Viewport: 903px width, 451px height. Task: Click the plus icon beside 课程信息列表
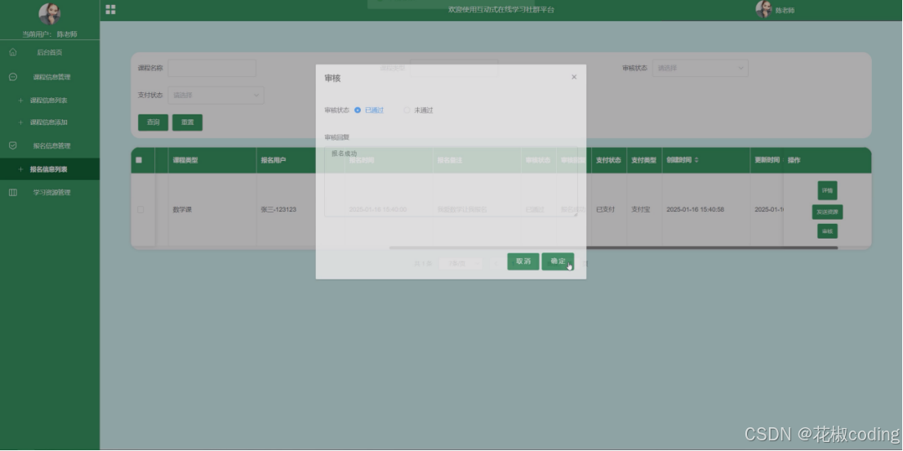click(x=20, y=100)
